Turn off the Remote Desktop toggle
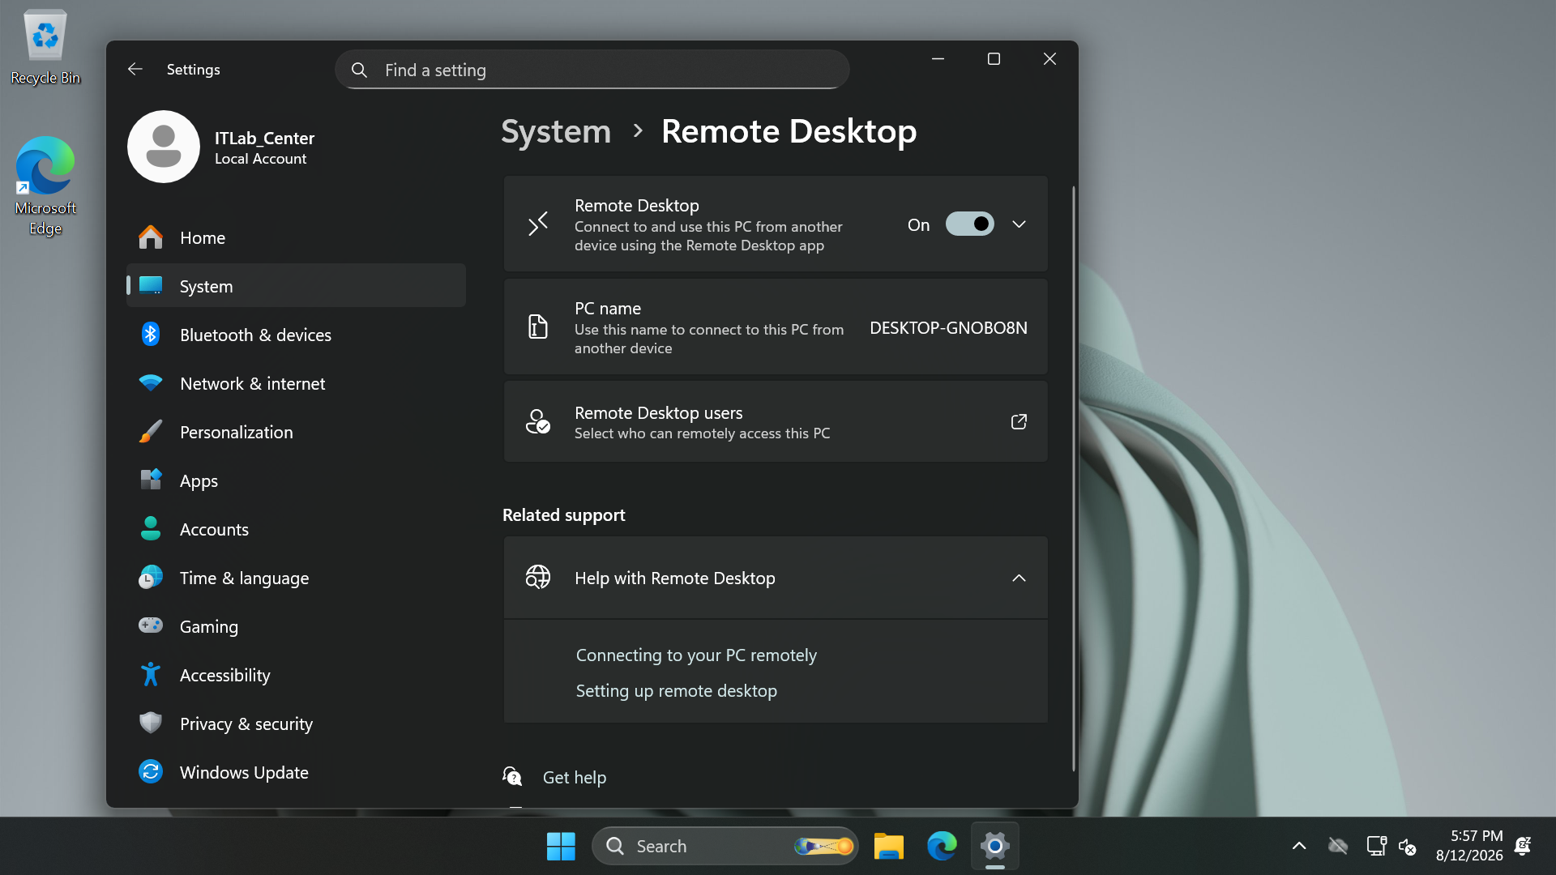 (x=969, y=224)
